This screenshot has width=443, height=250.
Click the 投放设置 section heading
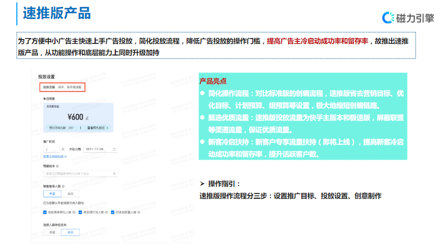coord(47,77)
